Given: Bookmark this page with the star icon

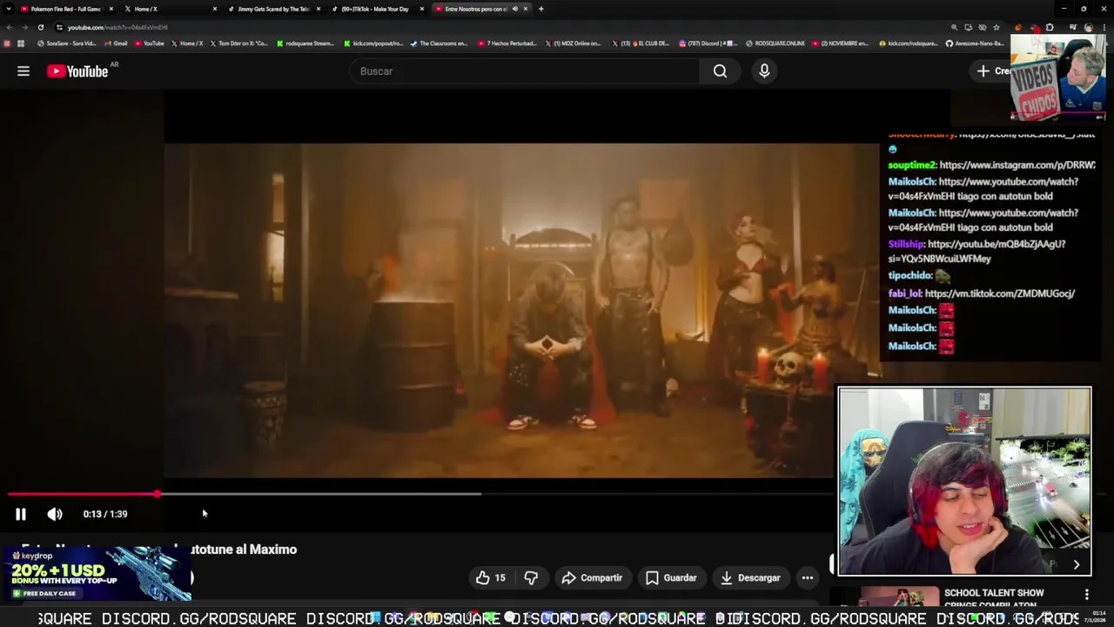Looking at the screenshot, I should 997,27.
